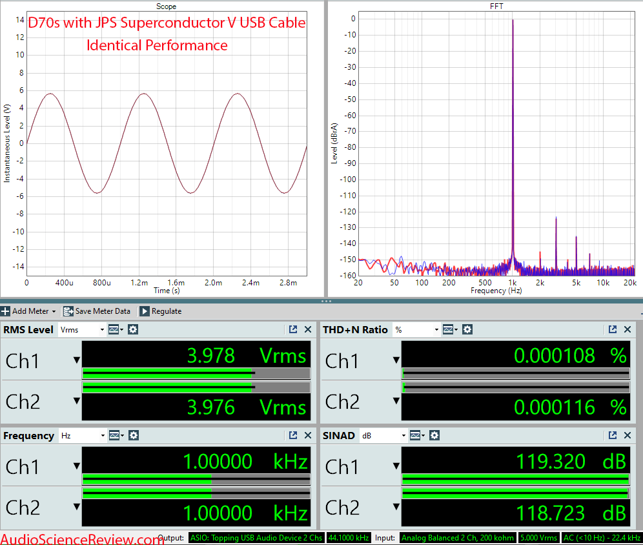
Task: Open Frequency meter settings gear
Action: (134, 435)
